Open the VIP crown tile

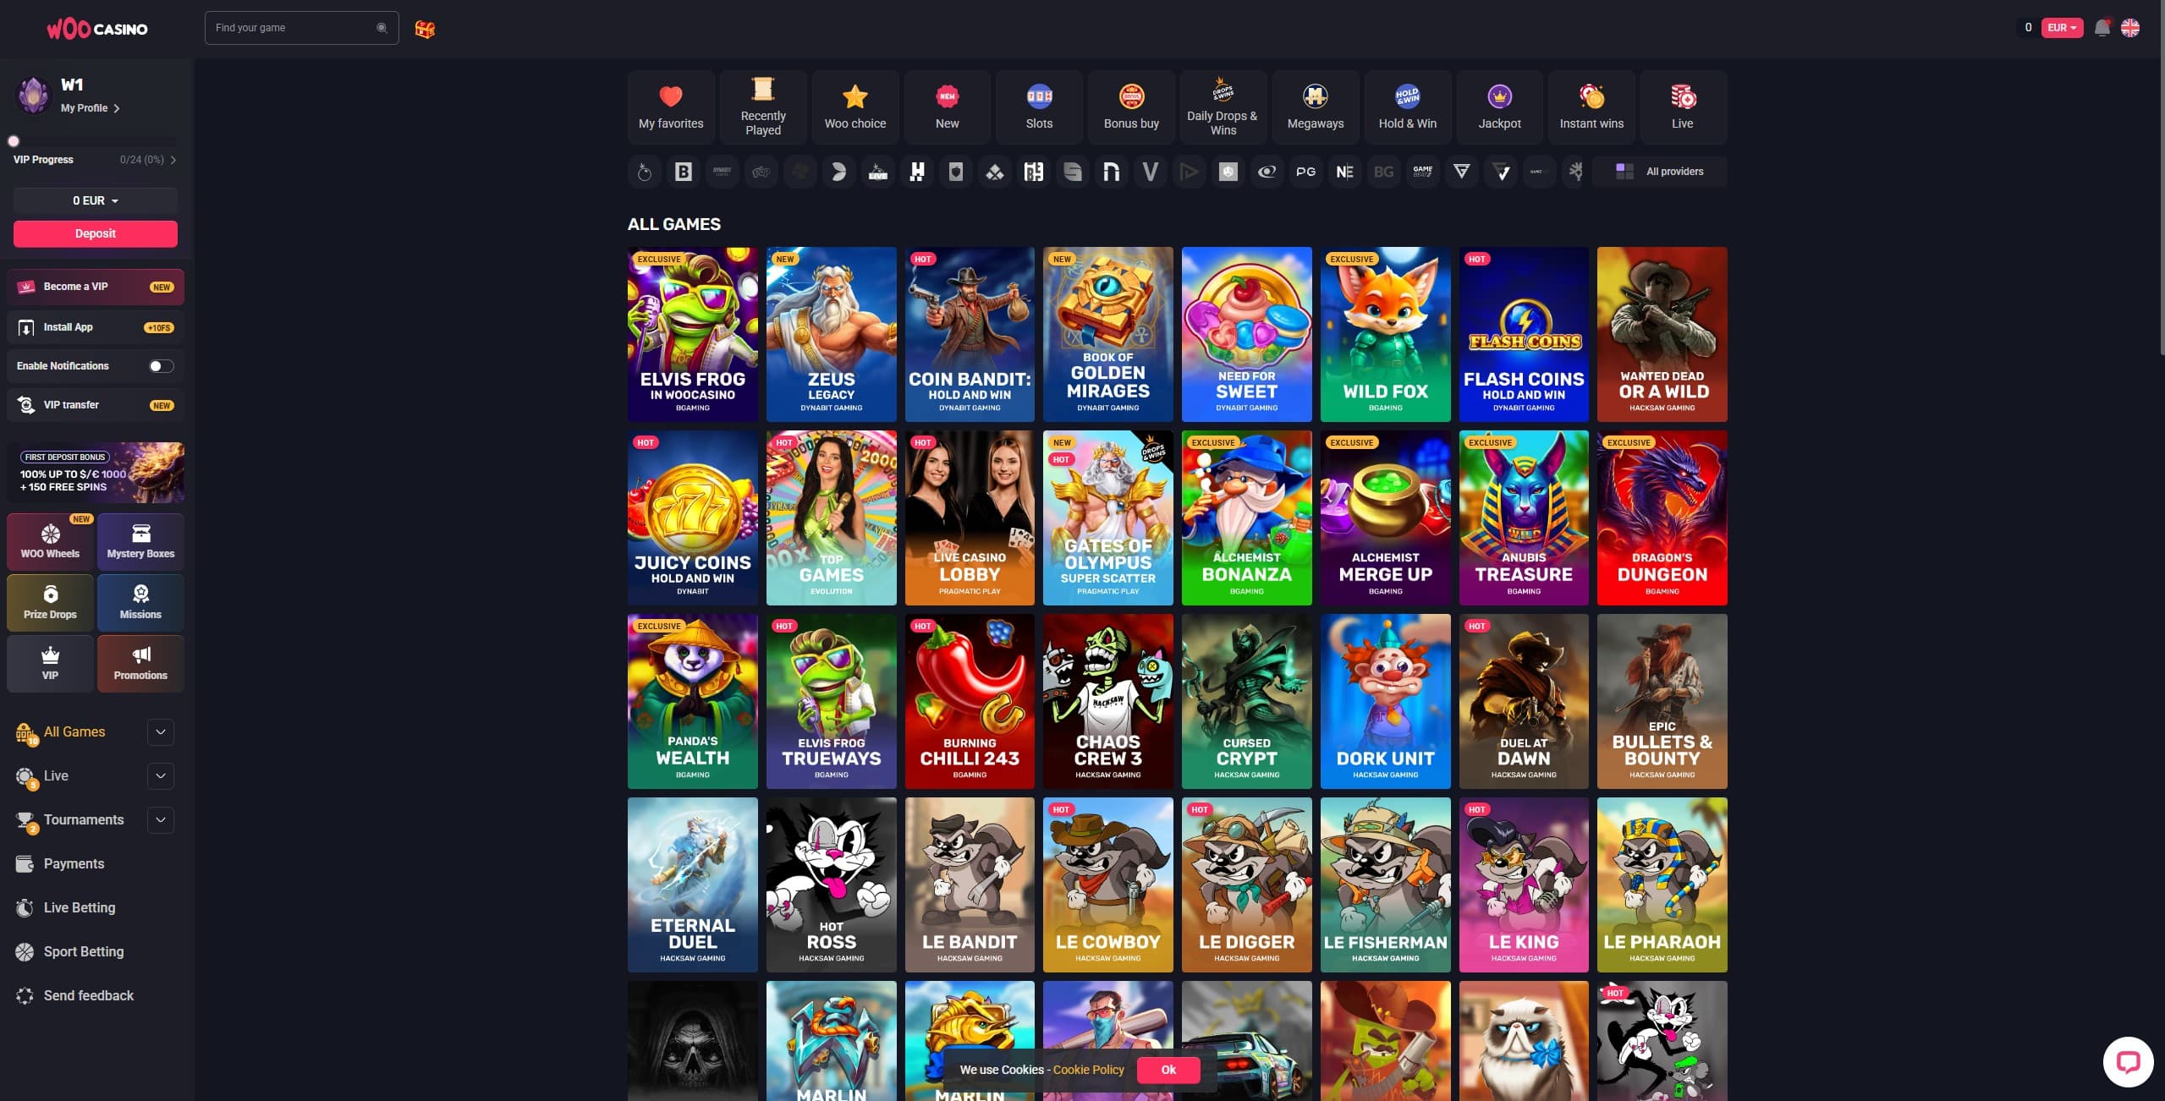tap(50, 663)
